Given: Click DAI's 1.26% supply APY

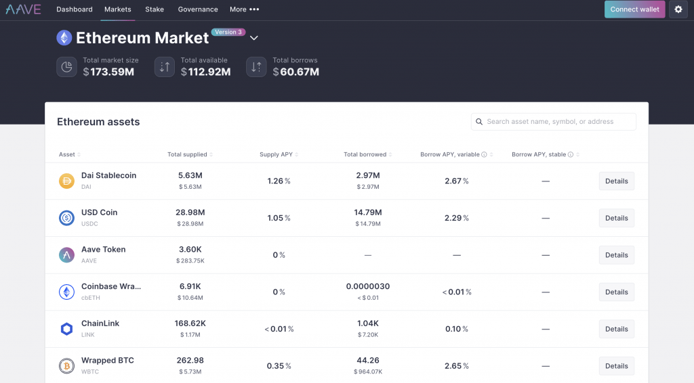Looking at the screenshot, I should click(279, 181).
